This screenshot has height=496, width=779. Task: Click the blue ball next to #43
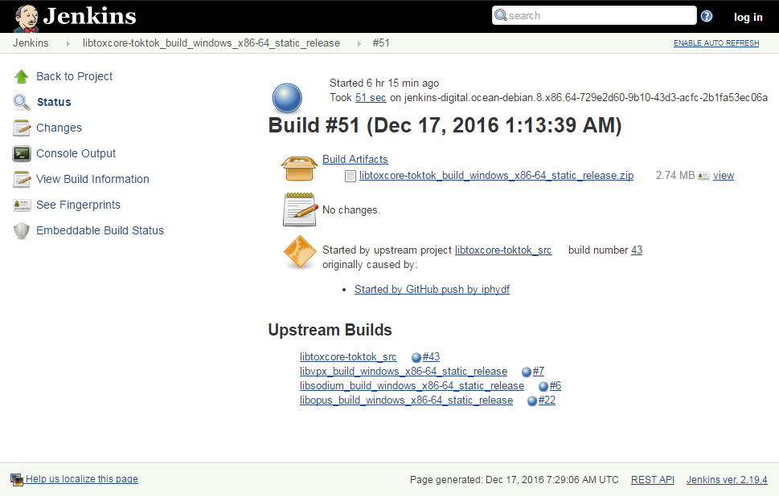416,357
